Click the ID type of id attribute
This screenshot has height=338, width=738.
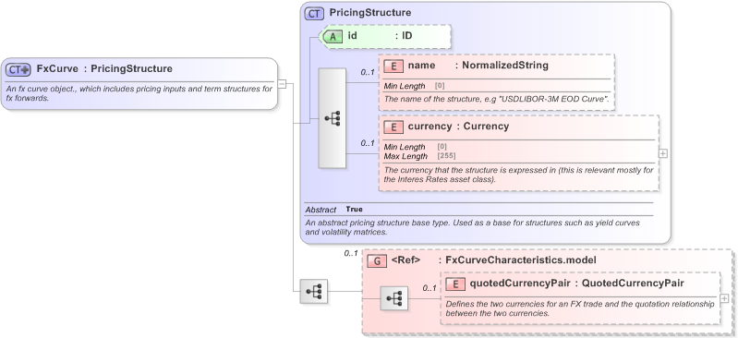406,35
